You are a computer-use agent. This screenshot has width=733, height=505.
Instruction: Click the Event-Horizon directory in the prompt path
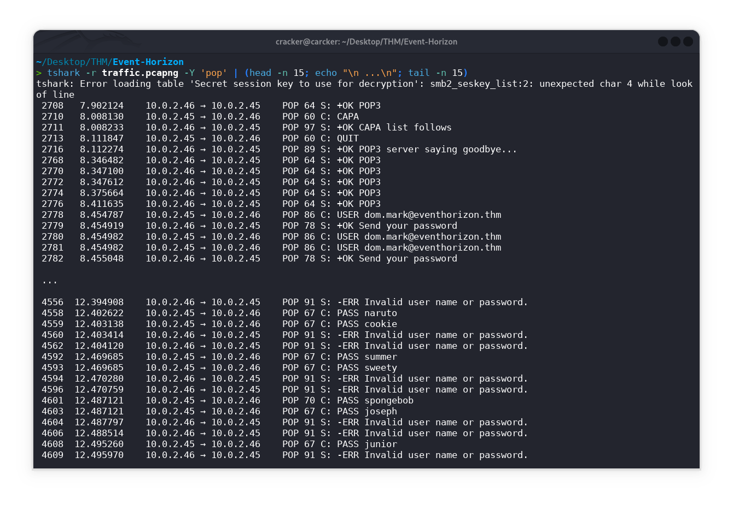[148, 62]
